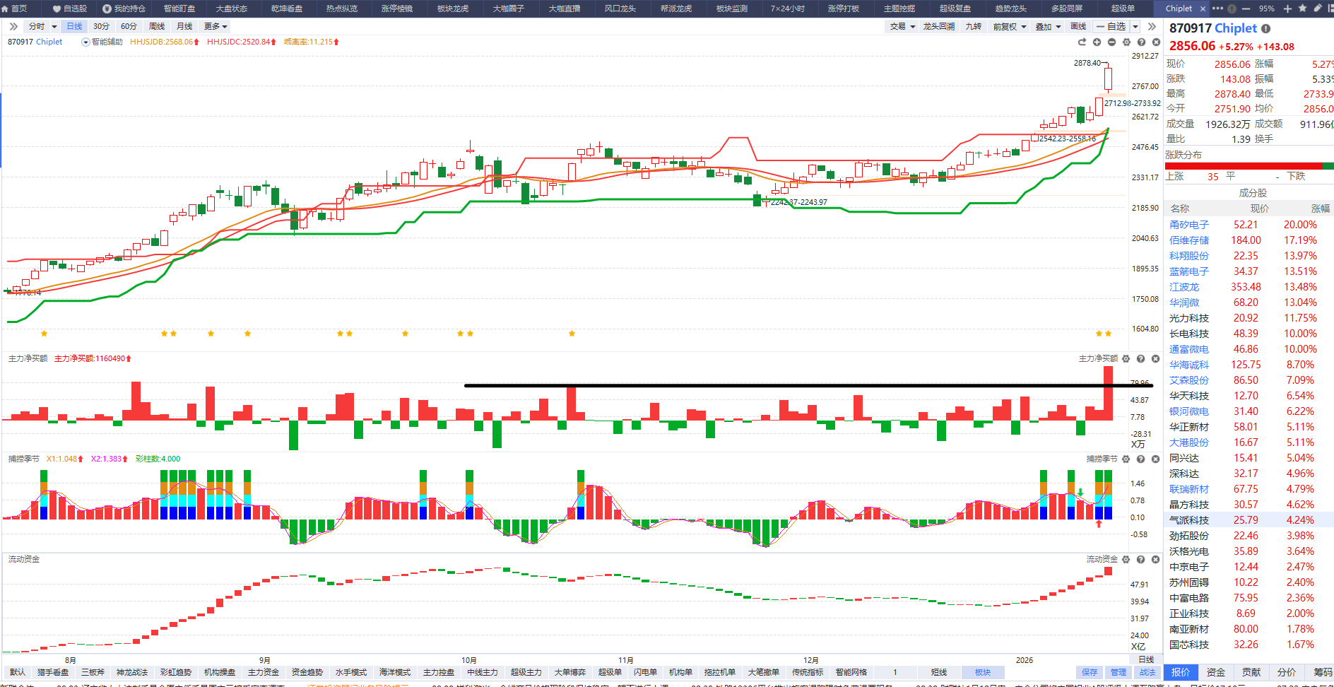This screenshot has height=687, width=1334.
Task: Click the zoom-out minus icon above main chart
Action: (x=1111, y=42)
